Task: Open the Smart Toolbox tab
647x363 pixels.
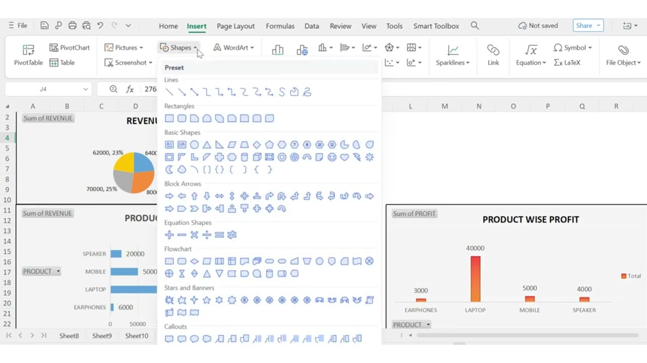Action: [x=436, y=26]
